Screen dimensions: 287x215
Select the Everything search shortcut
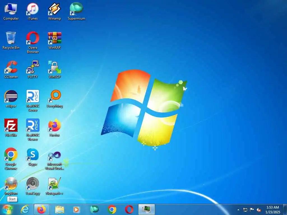point(54,99)
